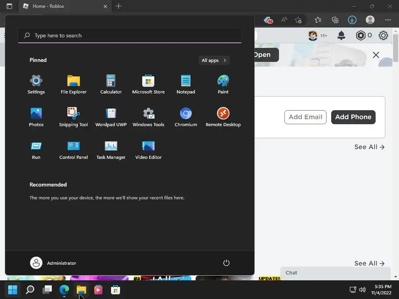Toggle Read aloud in Edge toolbar
The height and width of the screenshot is (299, 399).
coord(284,20)
